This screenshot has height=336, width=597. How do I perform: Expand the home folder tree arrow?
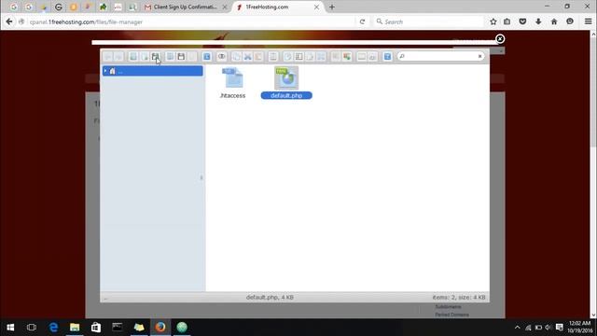click(x=105, y=71)
